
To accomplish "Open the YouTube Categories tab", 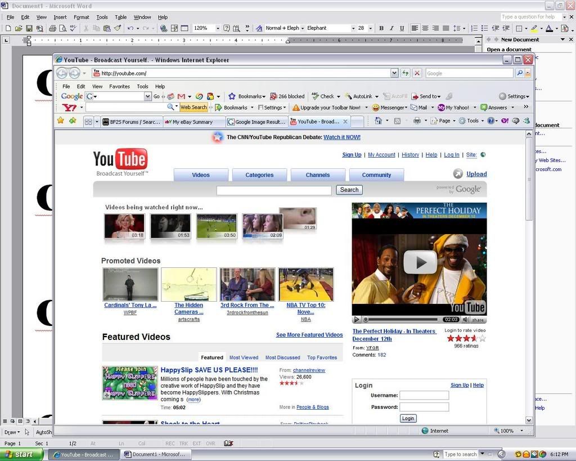I will [259, 175].
